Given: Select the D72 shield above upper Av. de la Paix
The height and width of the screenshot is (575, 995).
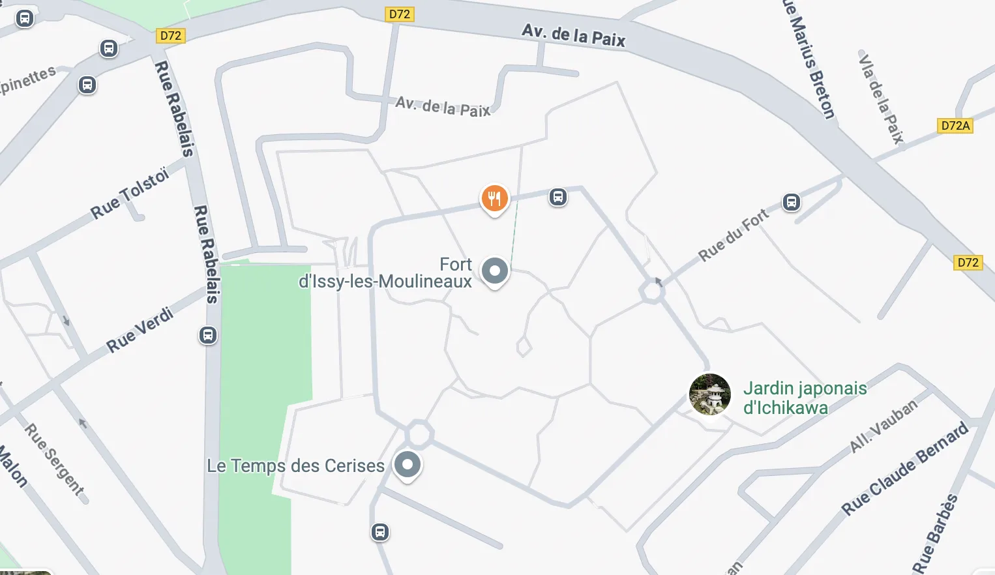Looking at the screenshot, I should pos(400,14).
